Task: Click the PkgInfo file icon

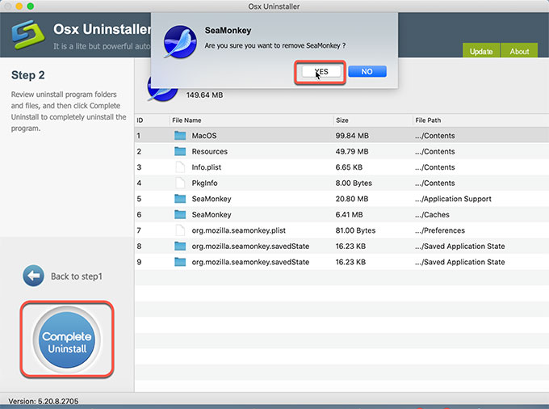Action: tap(180, 183)
